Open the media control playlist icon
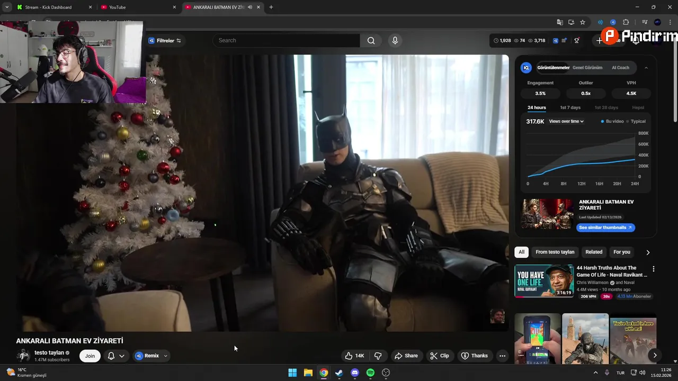 click(645, 22)
